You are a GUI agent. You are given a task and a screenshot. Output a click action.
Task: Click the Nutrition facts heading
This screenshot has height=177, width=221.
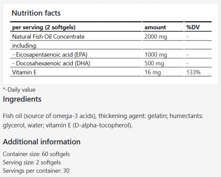click(36, 13)
